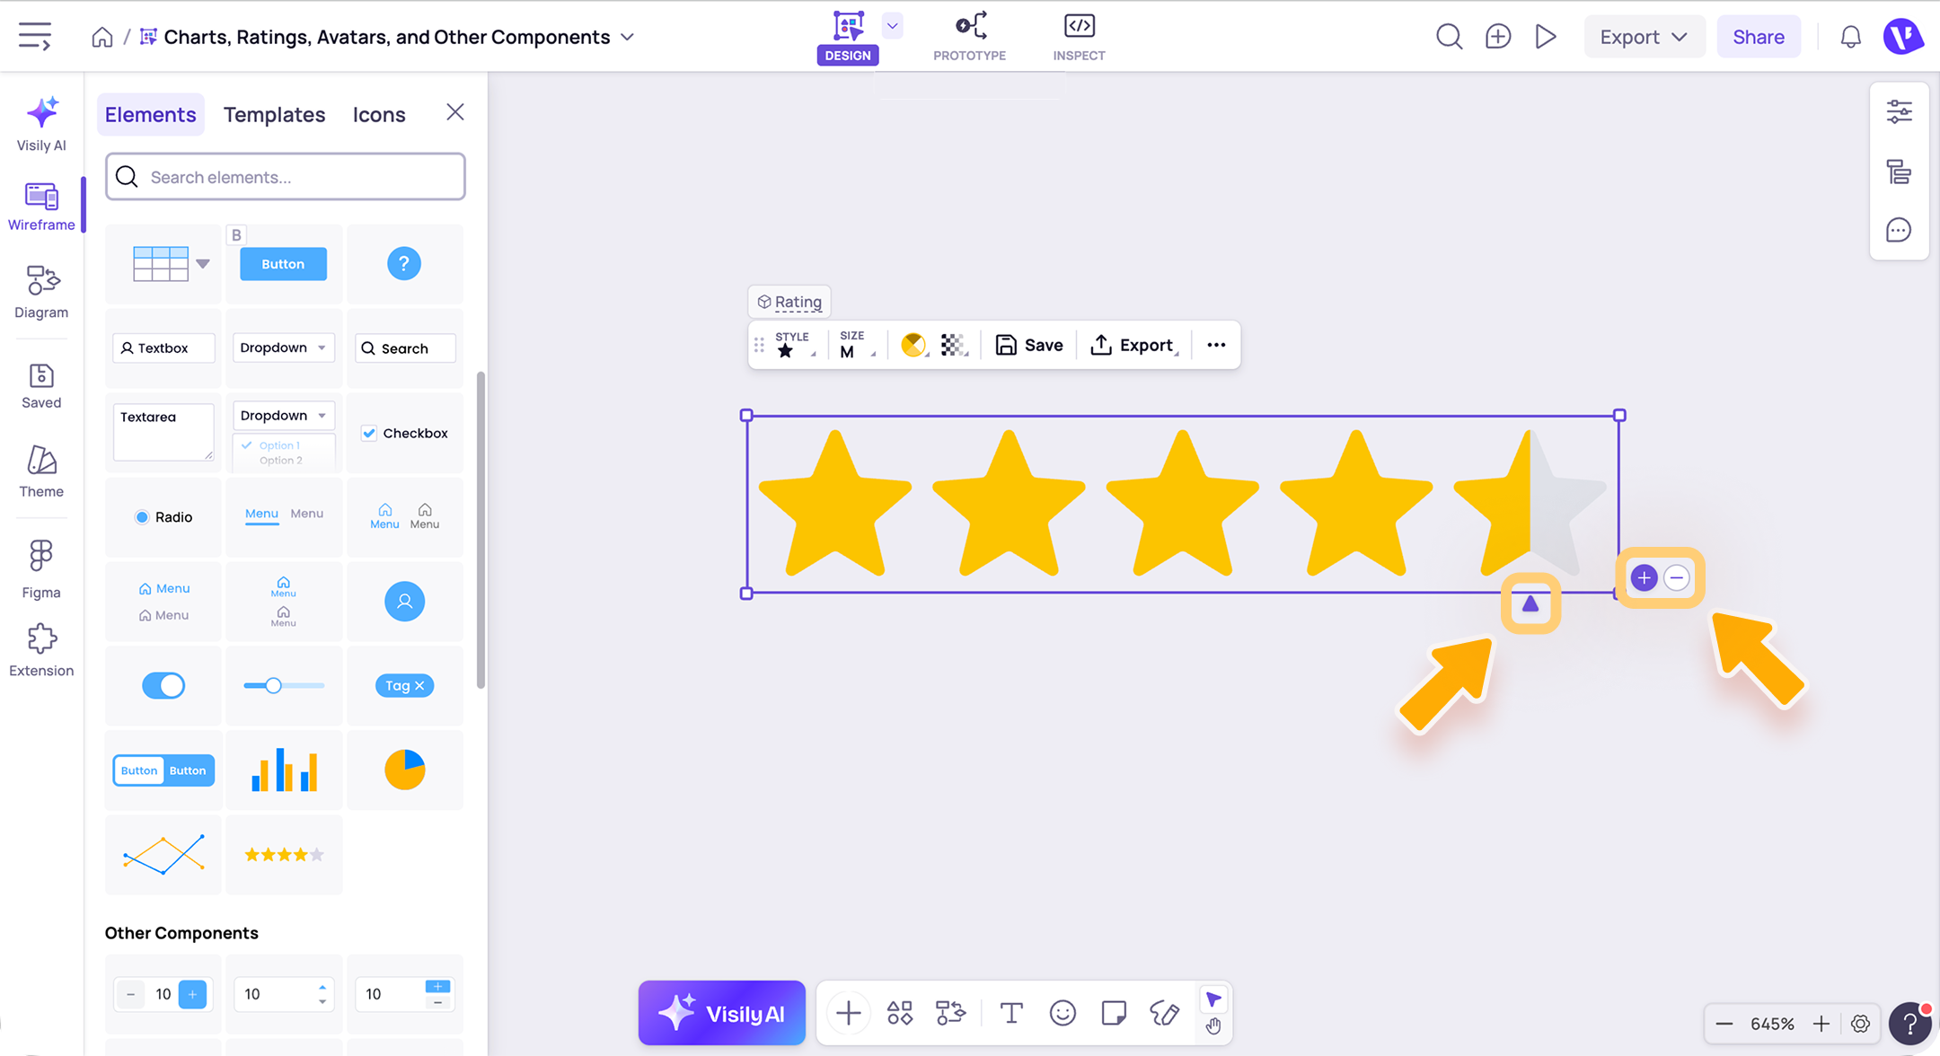The width and height of the screenshot is (1940, 1056).
Task: Open zoom settings gear icon
Action: [x=1860, y=1024]
